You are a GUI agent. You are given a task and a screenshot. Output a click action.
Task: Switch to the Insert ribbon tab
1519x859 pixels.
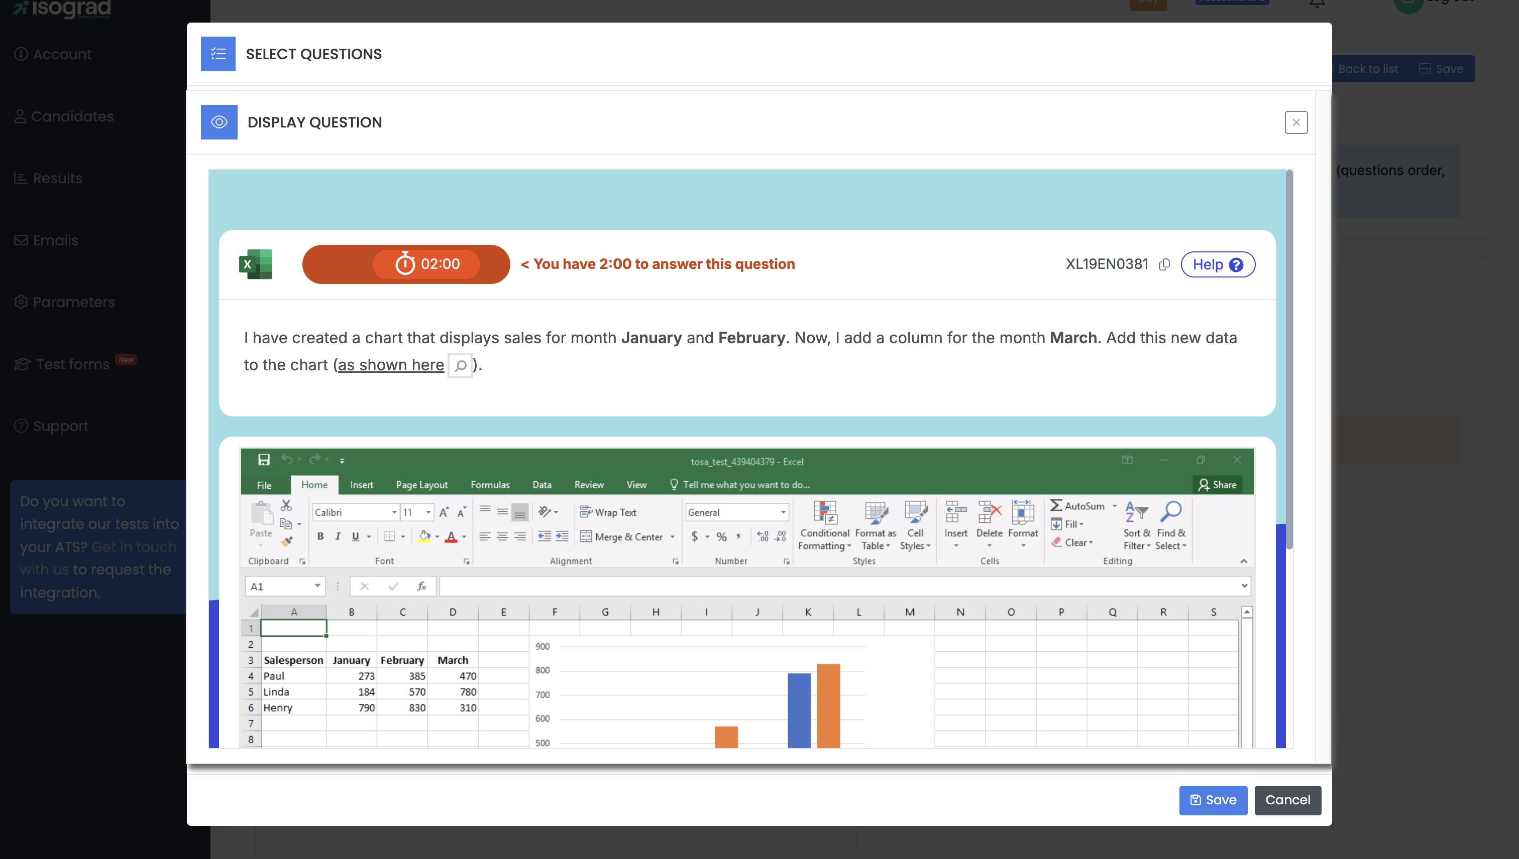362,485
